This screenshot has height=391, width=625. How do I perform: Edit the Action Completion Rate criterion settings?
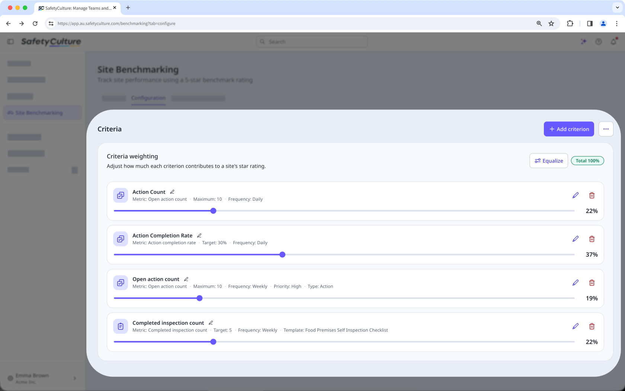coord(575,239)
